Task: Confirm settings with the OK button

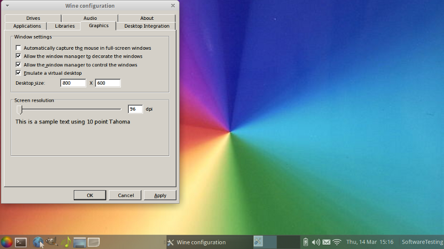Action: pos(90,195)
